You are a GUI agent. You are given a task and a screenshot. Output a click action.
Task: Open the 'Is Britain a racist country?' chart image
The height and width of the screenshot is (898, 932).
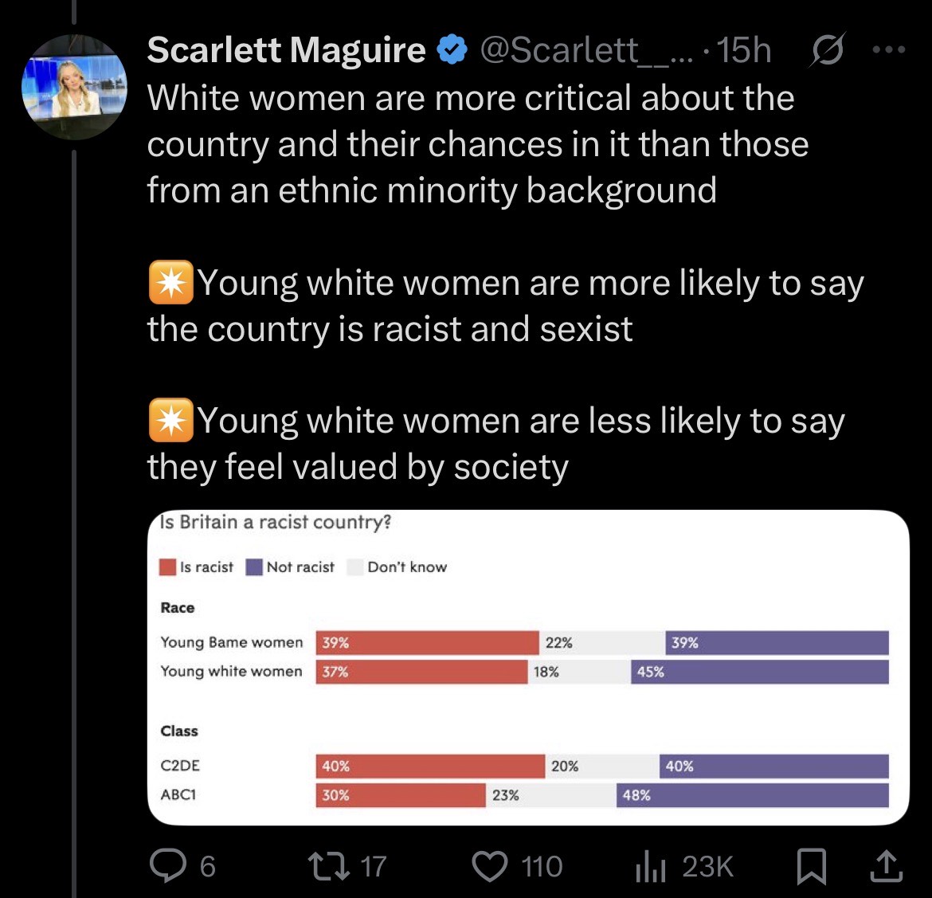coord(528,667)
